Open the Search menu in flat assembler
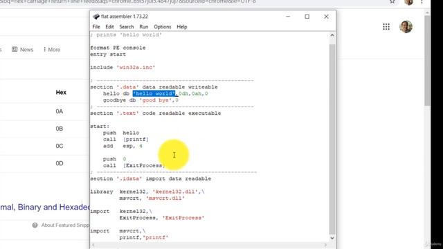443x249 pixels. 127,27
